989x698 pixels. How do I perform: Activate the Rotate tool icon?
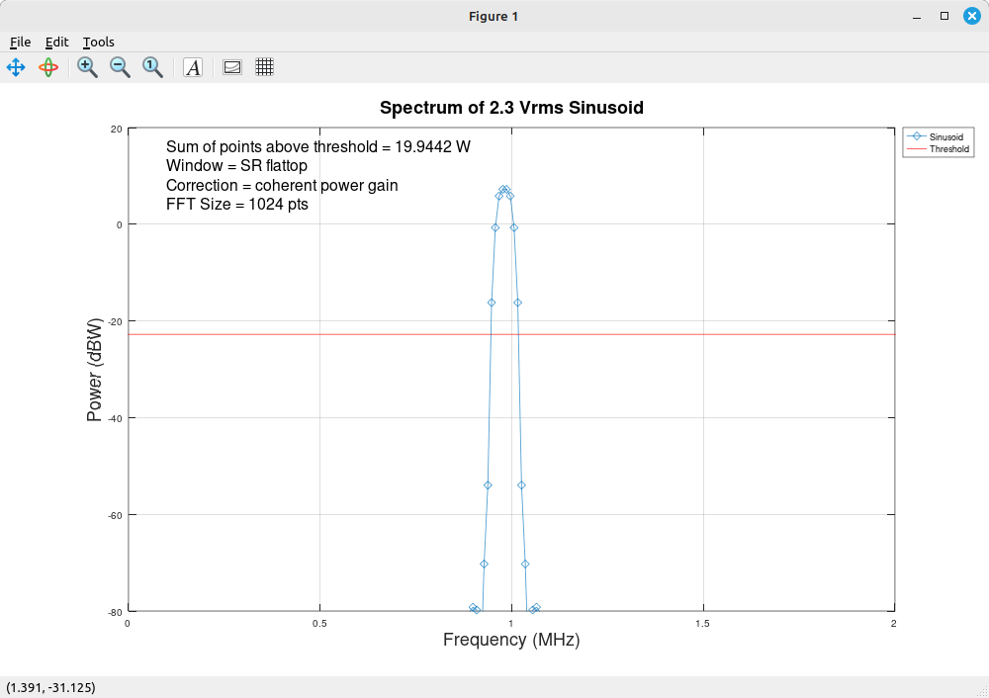point(48,67)
